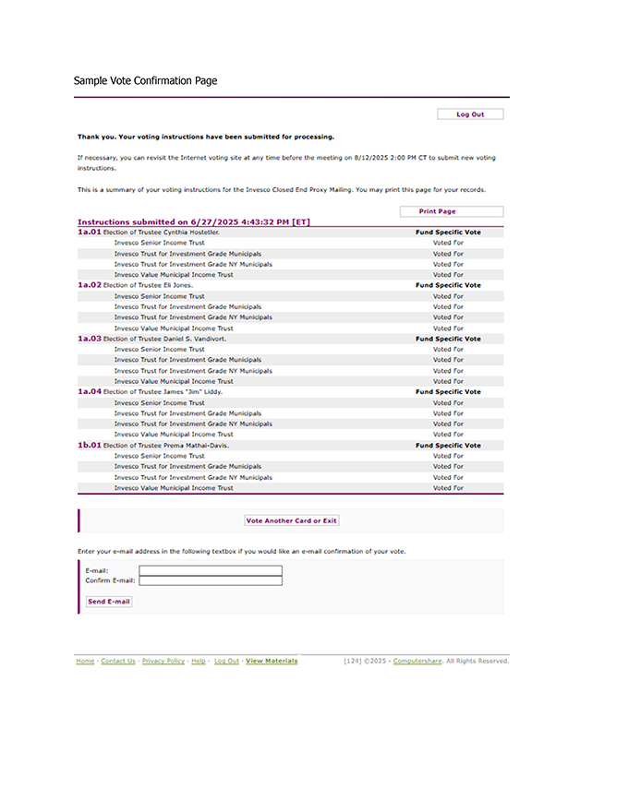628x812 pixels.
Task: Click the Log Out button
Action: (470, 113)
